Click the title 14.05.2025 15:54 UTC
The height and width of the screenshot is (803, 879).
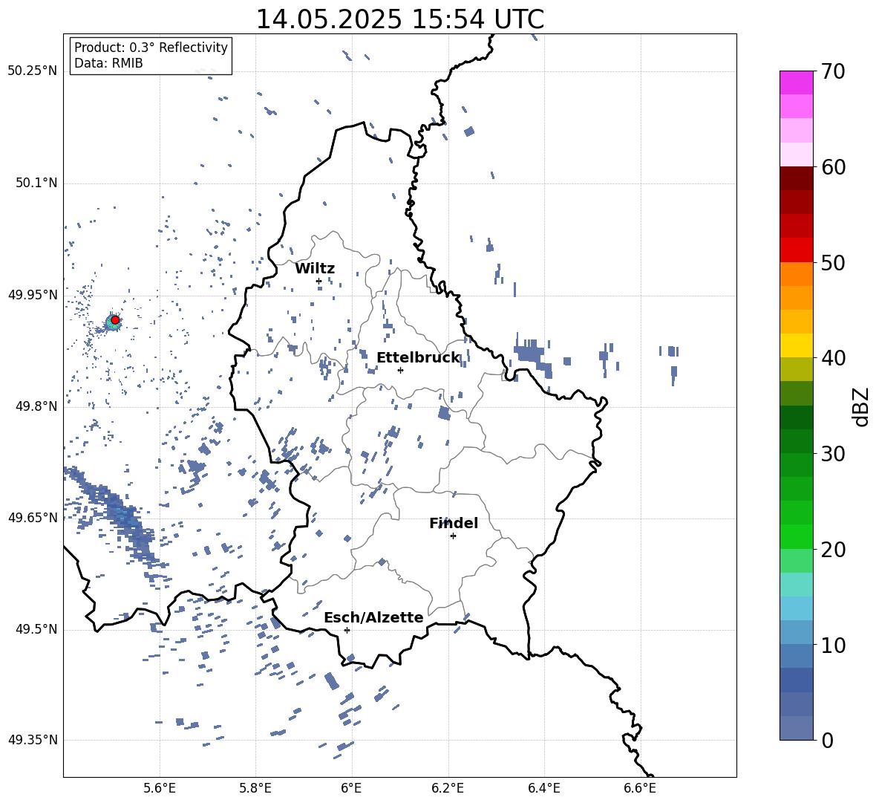(399, 19)
